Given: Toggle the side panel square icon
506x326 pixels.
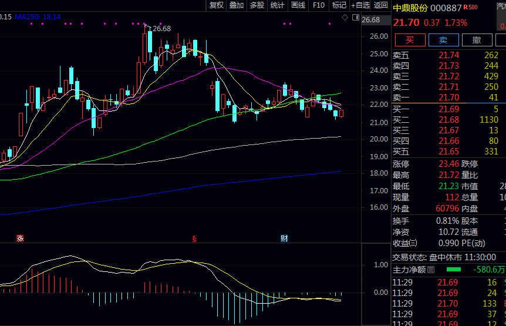Looking at the screenshot, I should click(x=355, y=18).
